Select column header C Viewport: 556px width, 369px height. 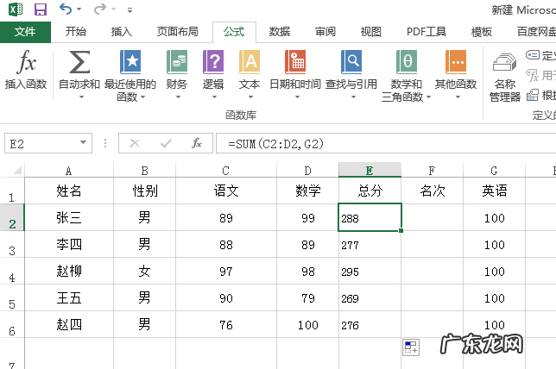point(226,171)
